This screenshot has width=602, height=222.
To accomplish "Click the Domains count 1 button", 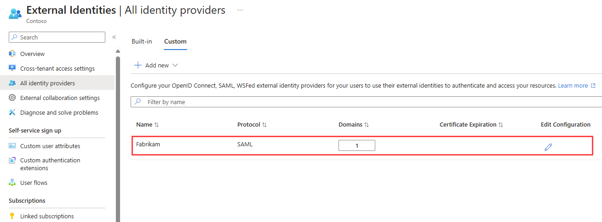I will point(357,145).
